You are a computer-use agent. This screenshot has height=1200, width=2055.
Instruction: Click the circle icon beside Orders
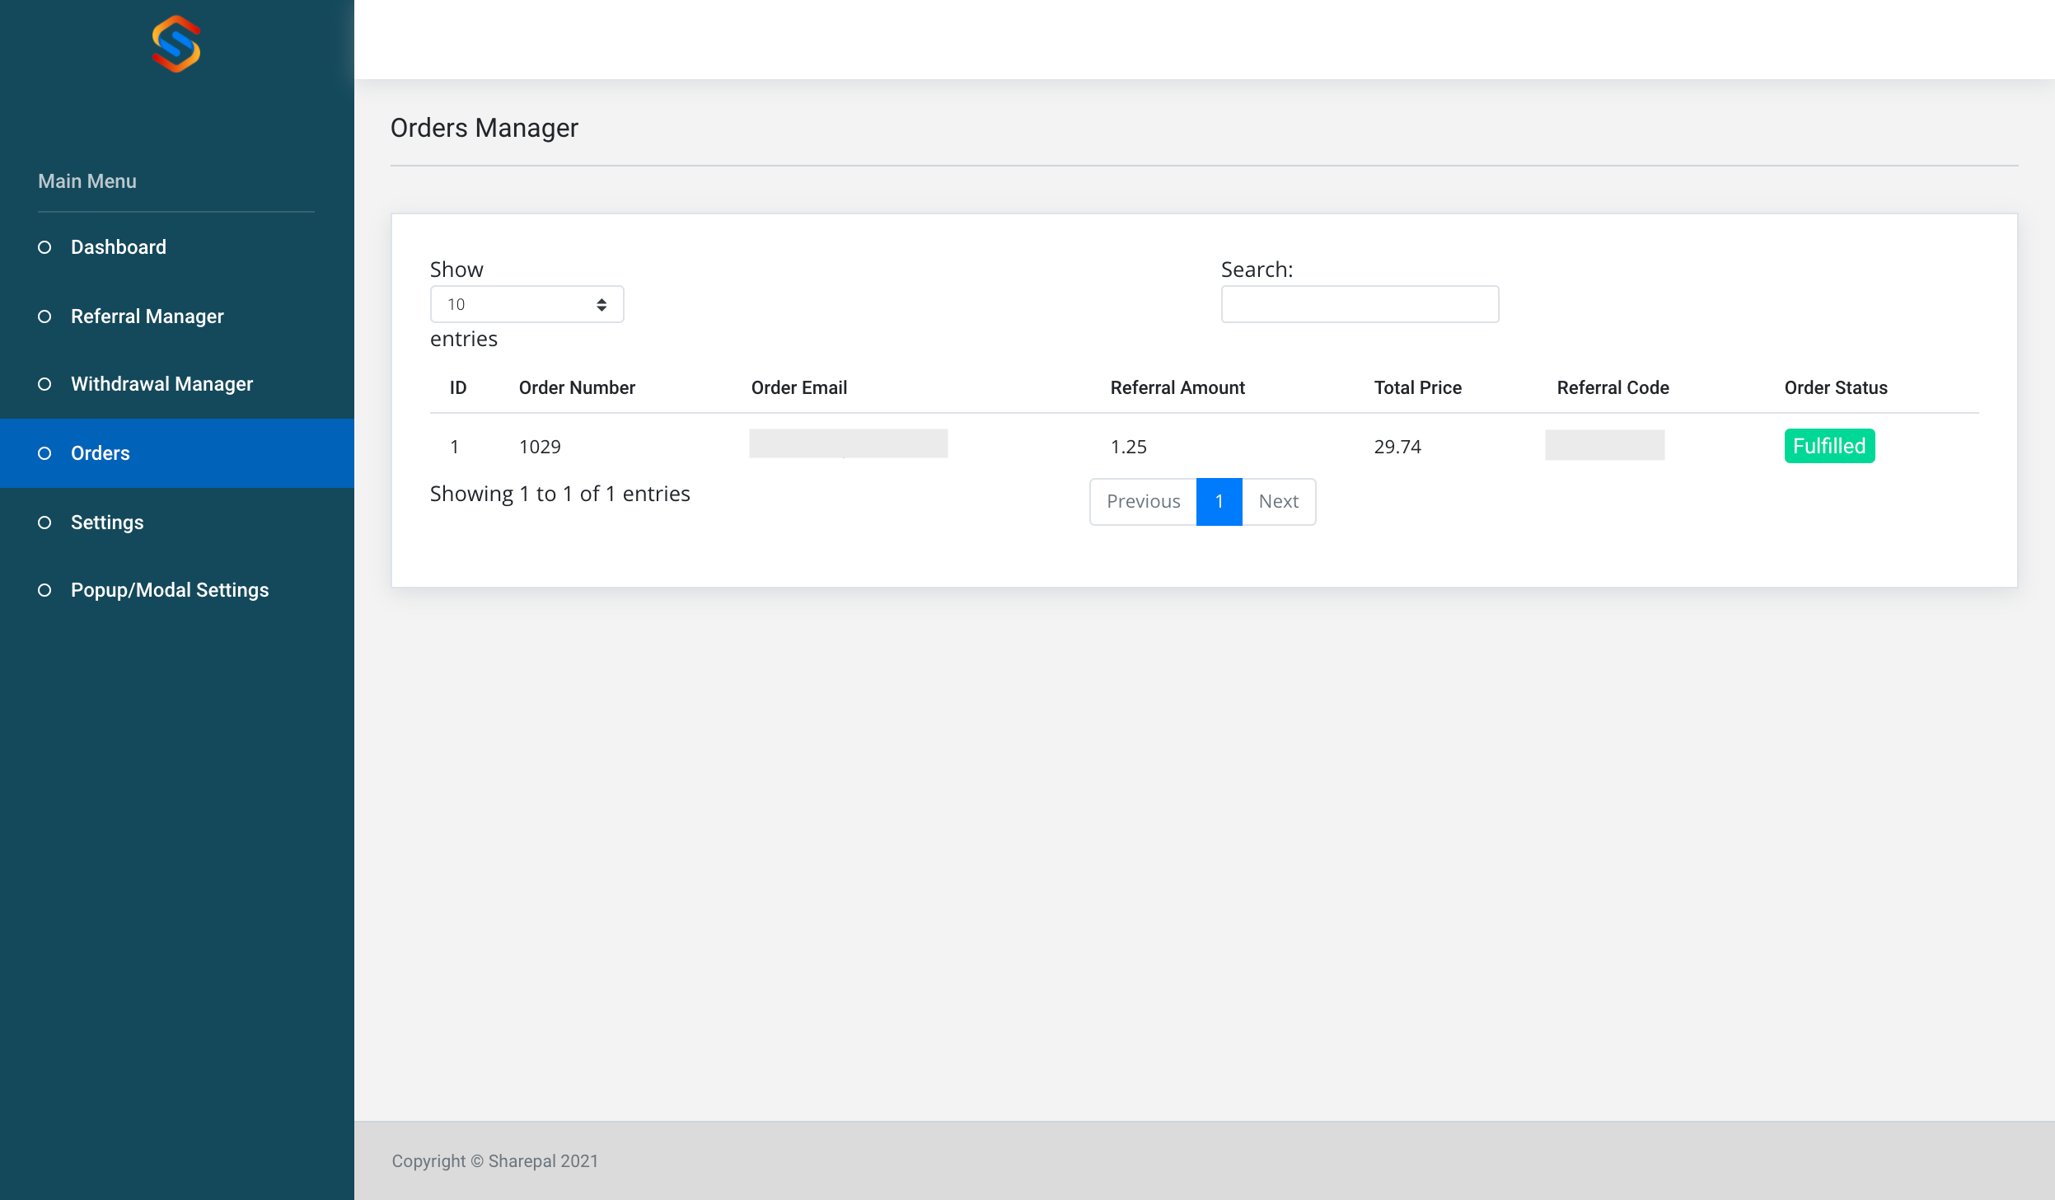(44, 453)
